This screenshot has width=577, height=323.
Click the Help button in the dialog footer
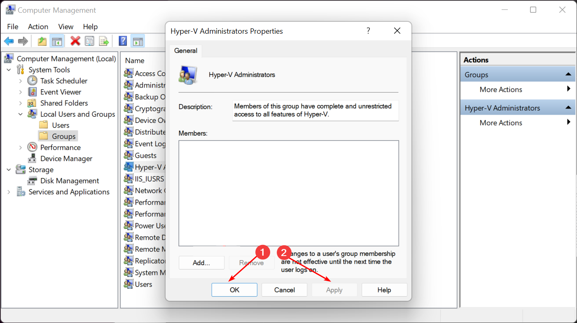(x=384, y=290)
